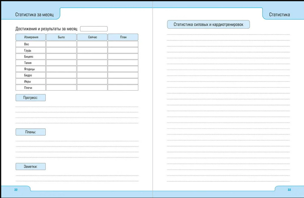Click the 'Статистика' tab on right page
Viewport: 304px width, 198px height.
279,15
